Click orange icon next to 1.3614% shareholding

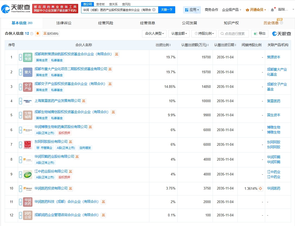point(260,188)
